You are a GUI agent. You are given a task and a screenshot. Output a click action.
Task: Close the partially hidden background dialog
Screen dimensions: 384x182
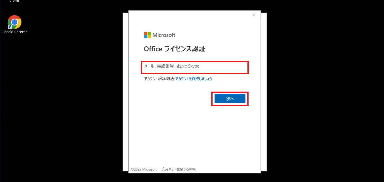tap(261, 17)
